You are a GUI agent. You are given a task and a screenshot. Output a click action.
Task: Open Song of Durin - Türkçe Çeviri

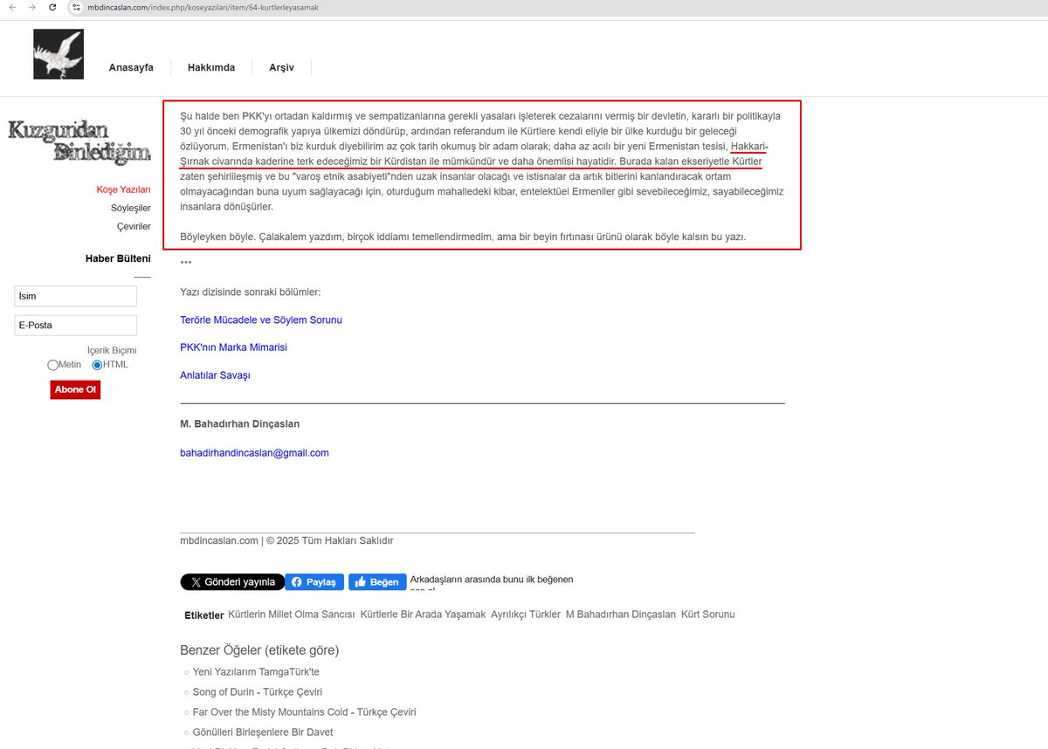click(x=258, y=692)
